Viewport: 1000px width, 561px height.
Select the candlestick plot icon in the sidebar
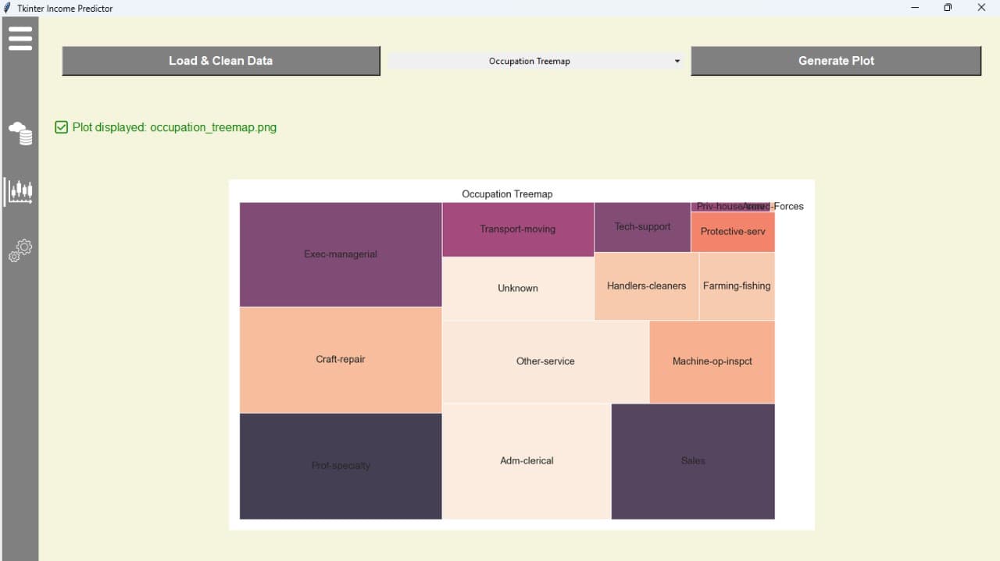tap(20, 192)
